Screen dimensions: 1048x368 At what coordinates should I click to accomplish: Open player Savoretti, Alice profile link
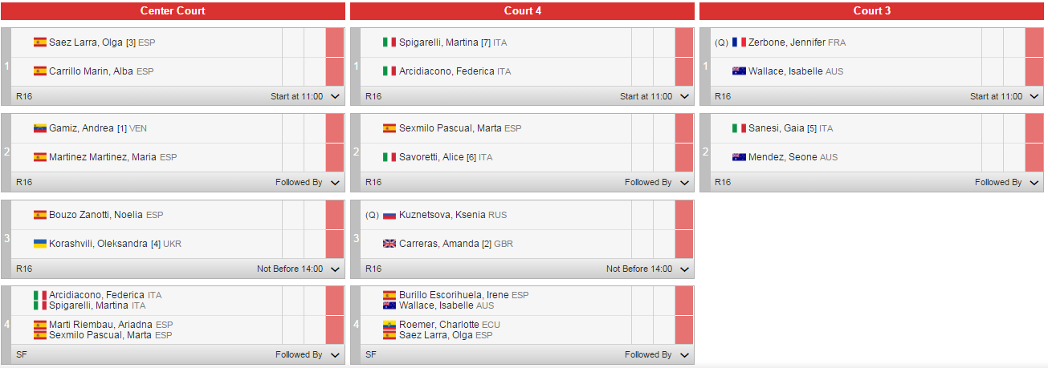tap(431, 157)
